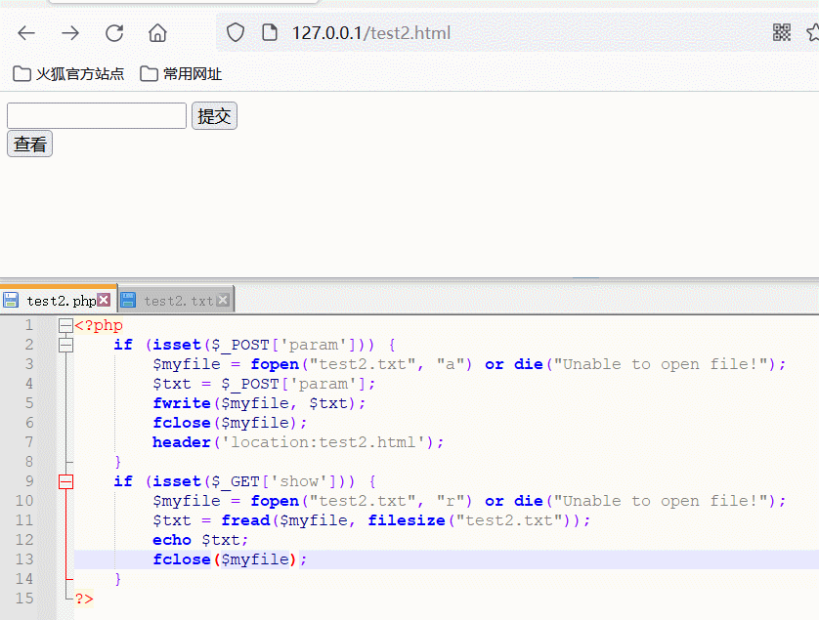
Task: Click the QR code icon in address bar
Action: tap(782, 33)
